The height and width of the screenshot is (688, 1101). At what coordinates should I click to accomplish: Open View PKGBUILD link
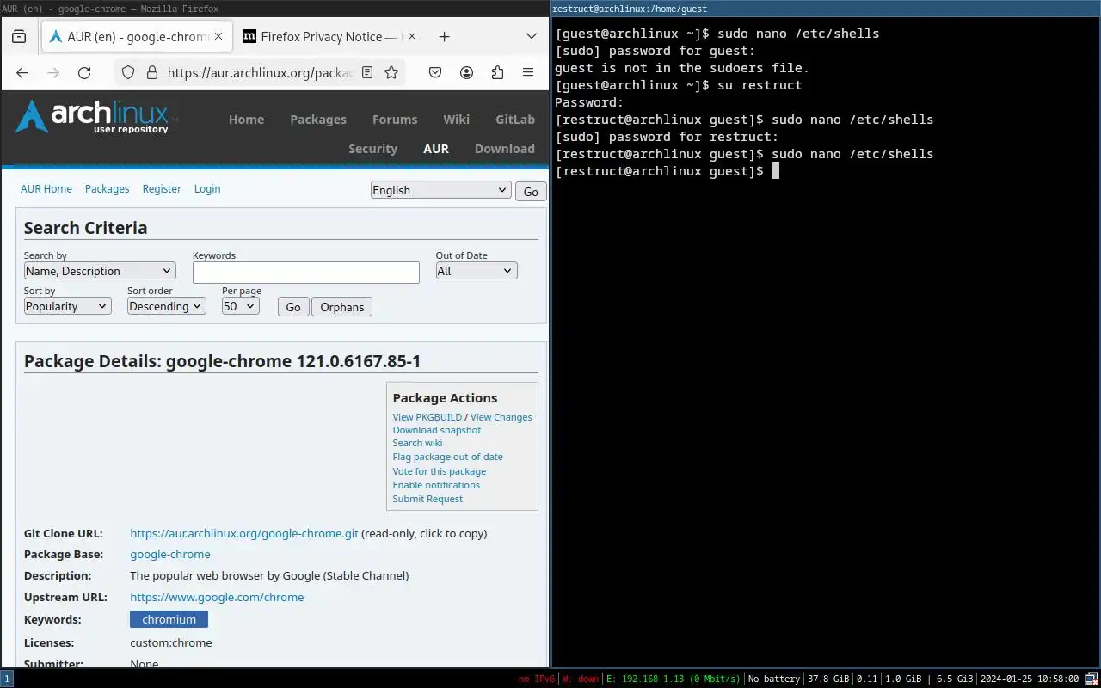427,417
